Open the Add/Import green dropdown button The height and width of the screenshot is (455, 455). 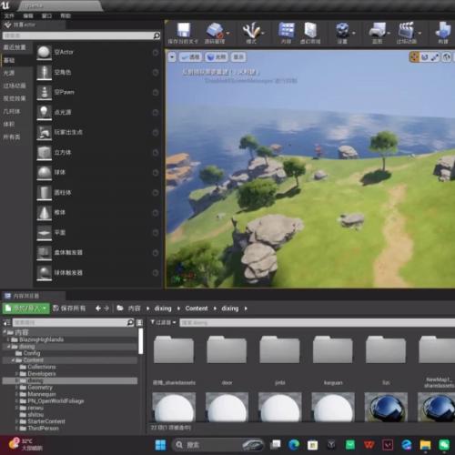25,308
